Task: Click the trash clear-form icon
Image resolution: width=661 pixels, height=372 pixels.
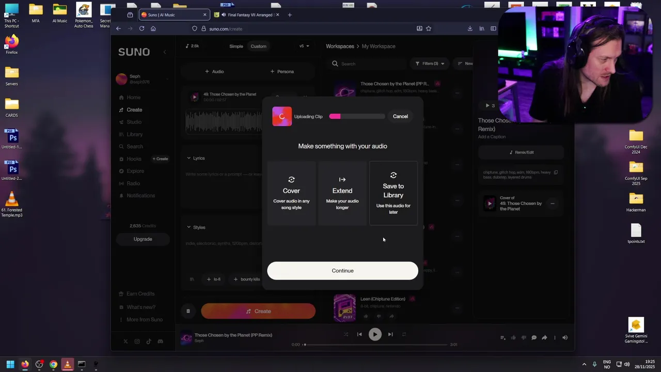Action: point(188,311)
